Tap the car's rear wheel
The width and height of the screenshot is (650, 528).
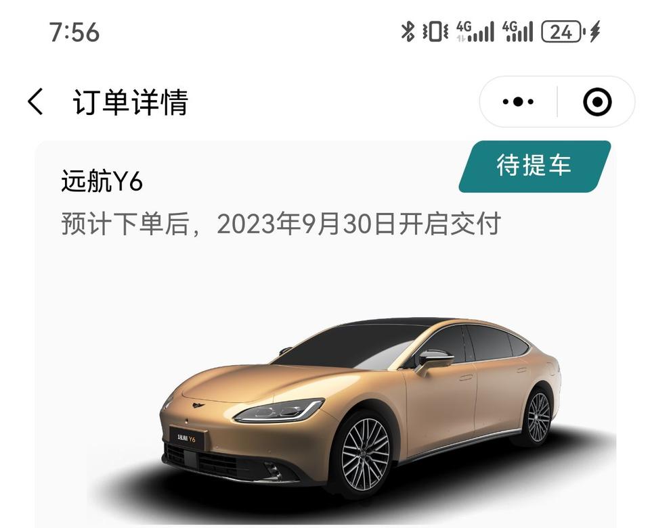[538, 417]
